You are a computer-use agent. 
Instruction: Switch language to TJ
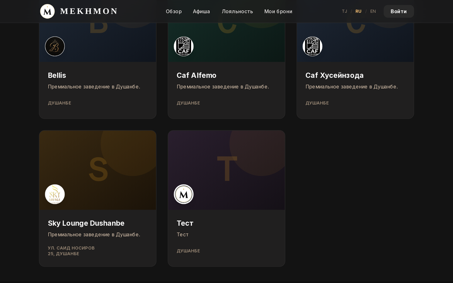click(344, 11)
